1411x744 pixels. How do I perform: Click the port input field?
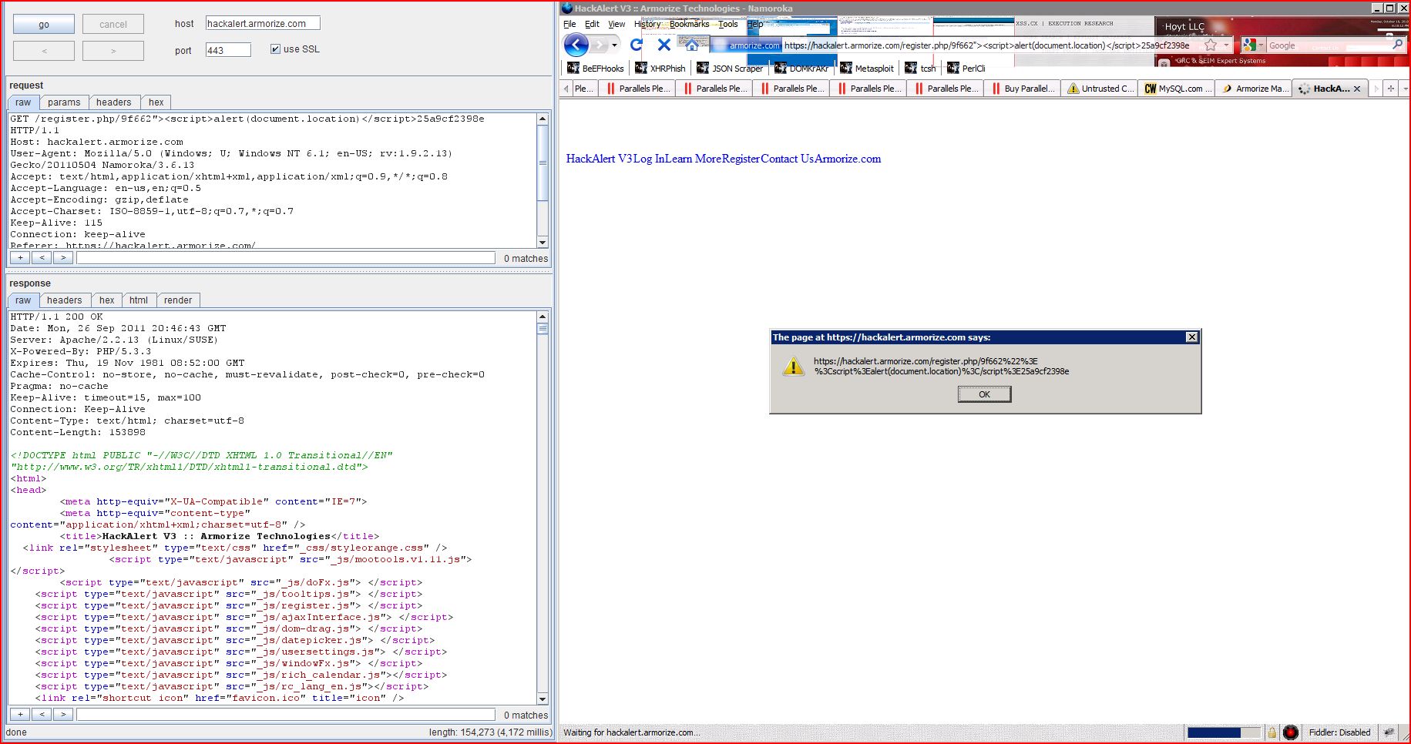tap(228, 50)
